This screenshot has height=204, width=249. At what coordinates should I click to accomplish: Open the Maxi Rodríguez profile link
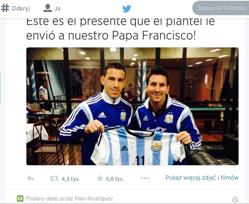[x=94, y=199]
